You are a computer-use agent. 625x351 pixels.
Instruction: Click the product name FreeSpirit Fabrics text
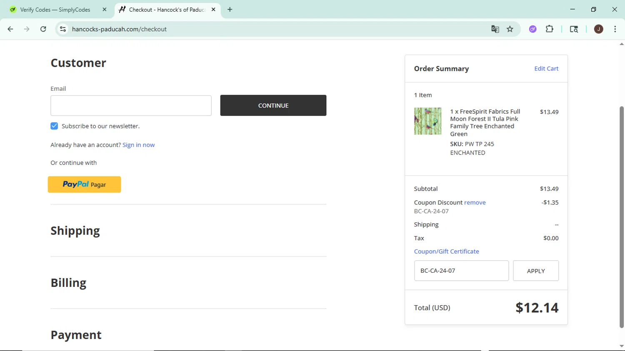coord(485,122)
